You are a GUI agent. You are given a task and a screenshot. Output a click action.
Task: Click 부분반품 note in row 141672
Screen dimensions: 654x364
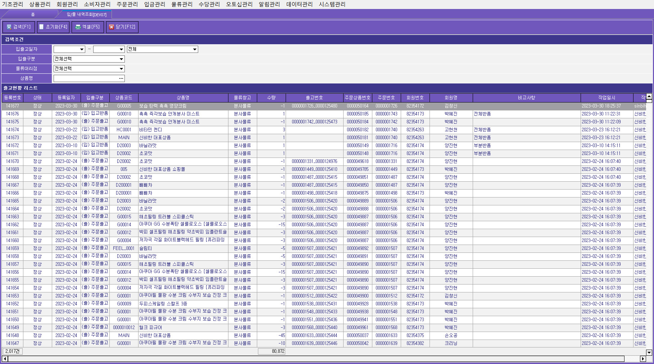(482, 146)
